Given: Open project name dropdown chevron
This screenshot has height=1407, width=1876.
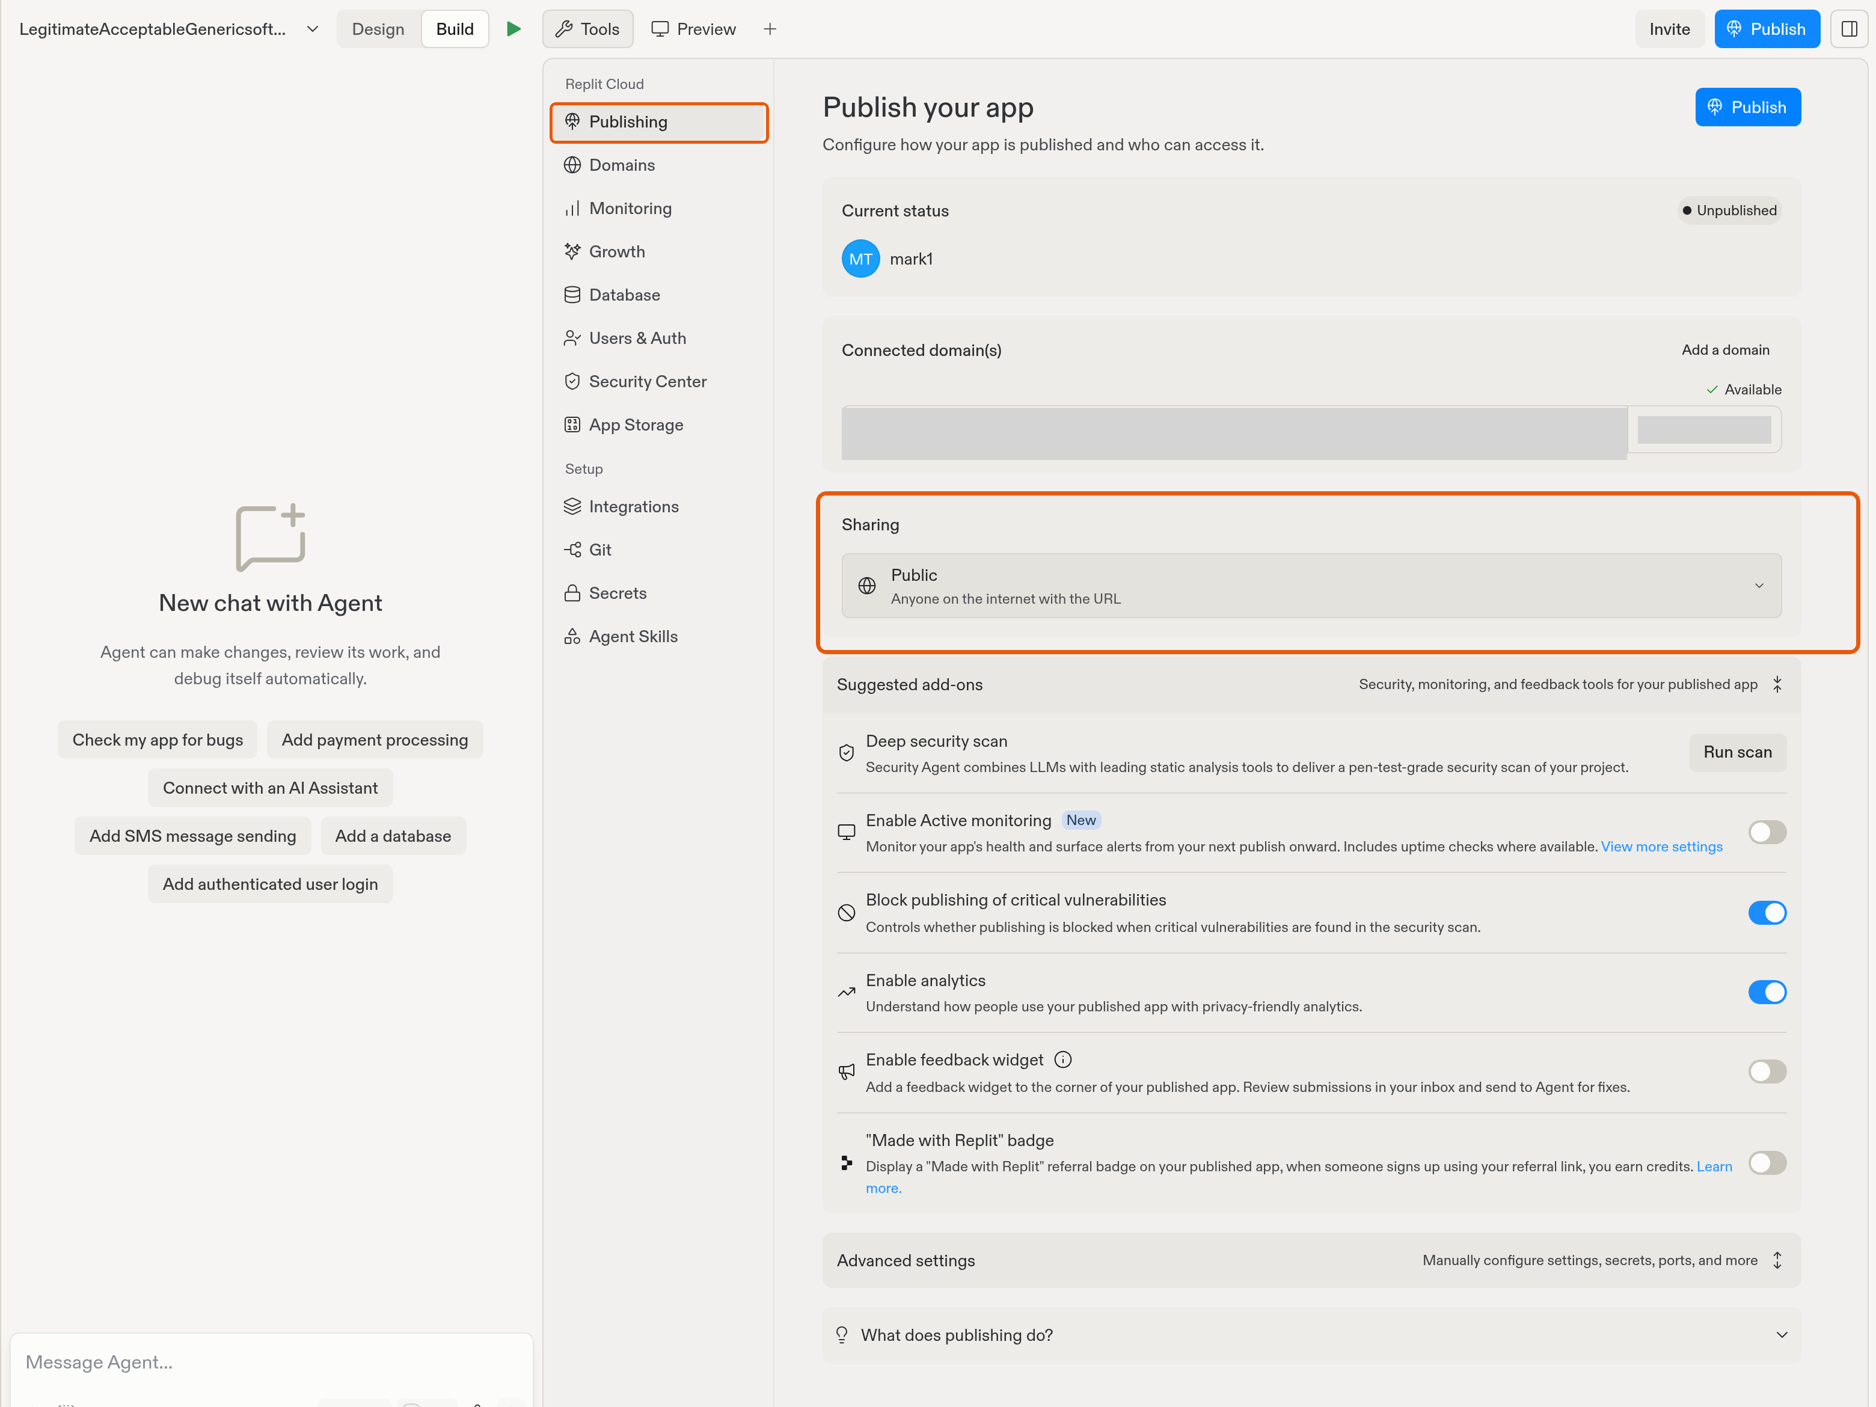Looking at the screenshot, I should tap(312, 29).
